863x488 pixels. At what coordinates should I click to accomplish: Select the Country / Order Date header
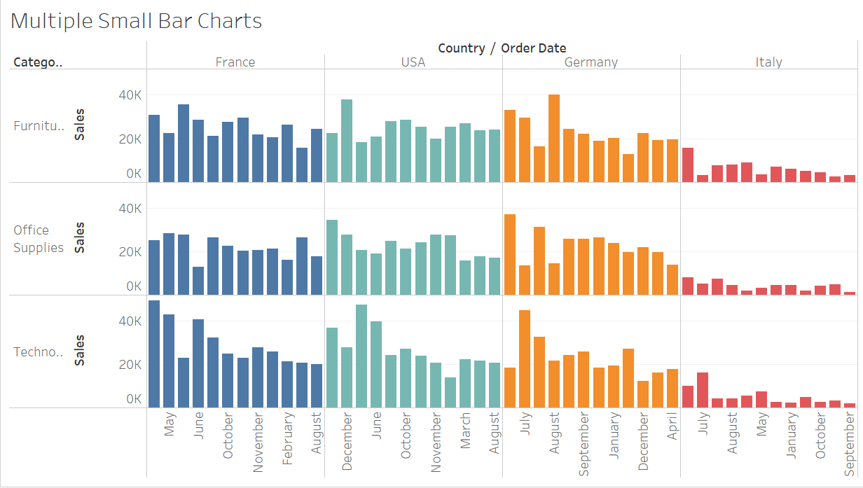502,48
